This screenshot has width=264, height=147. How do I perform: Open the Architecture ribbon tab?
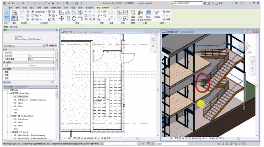[x=11, y=7]
